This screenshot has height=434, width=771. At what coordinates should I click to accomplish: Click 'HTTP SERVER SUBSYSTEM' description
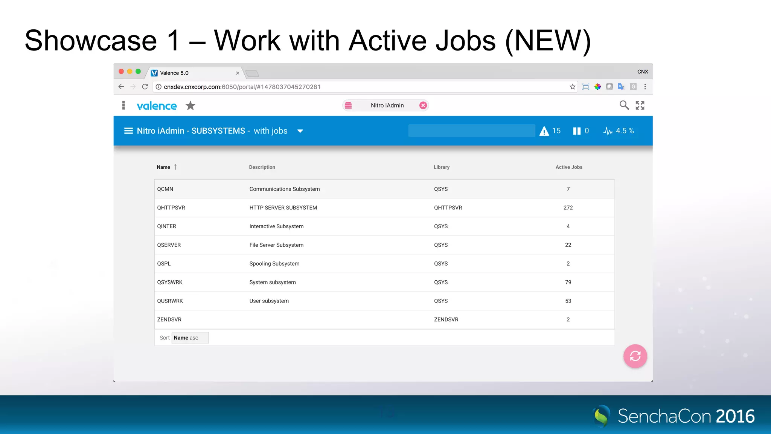tap(283, 208)
